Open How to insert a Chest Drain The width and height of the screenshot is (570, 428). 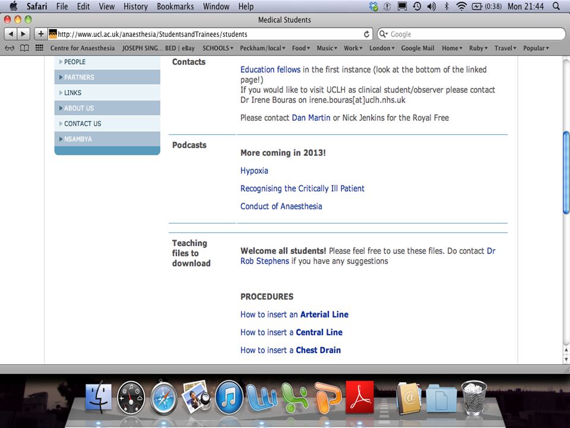290,350
